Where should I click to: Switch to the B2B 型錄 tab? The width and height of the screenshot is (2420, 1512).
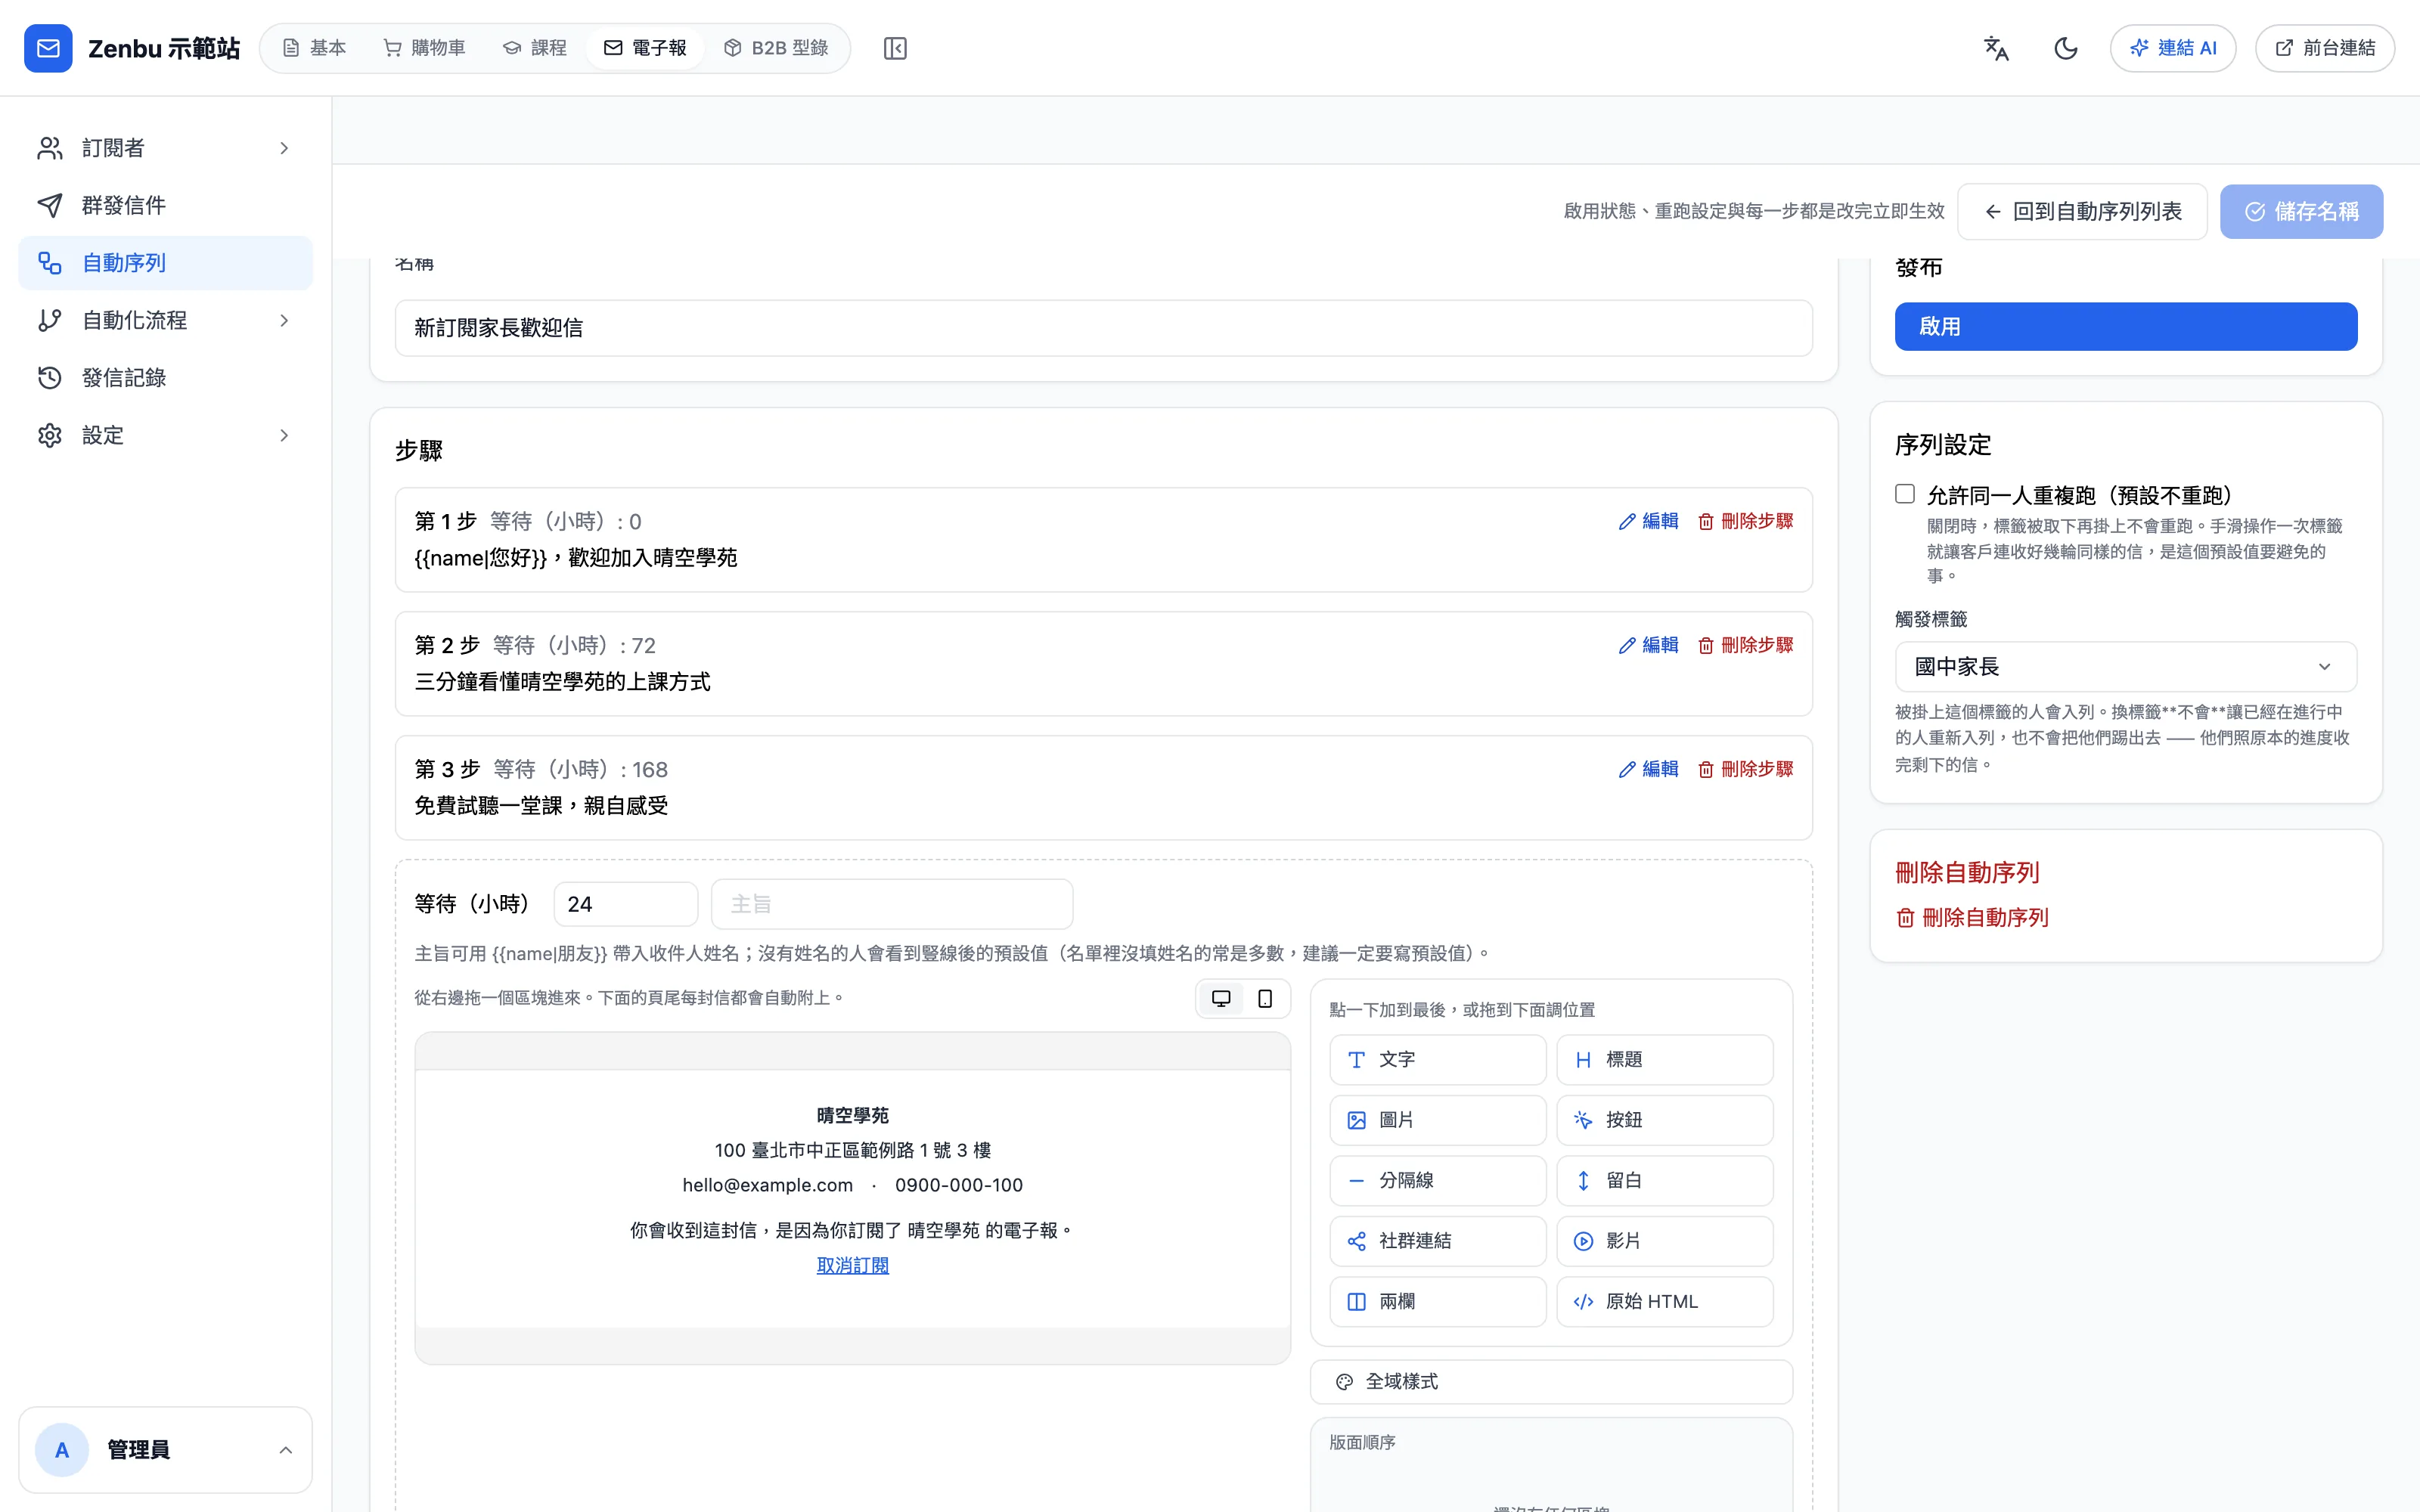pyautogui.click(x=776, y=48)
